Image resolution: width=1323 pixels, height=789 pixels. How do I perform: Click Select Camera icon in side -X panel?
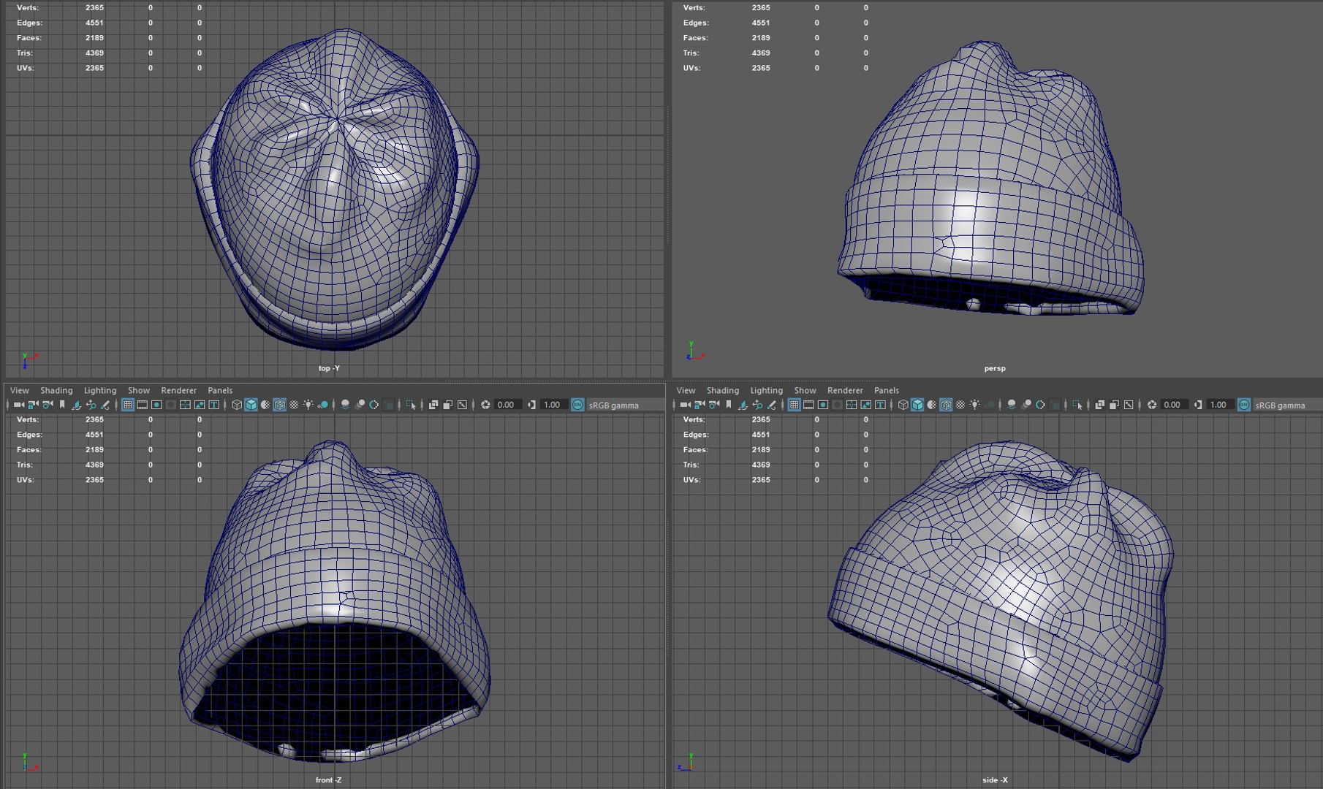[x=685, y=405]
